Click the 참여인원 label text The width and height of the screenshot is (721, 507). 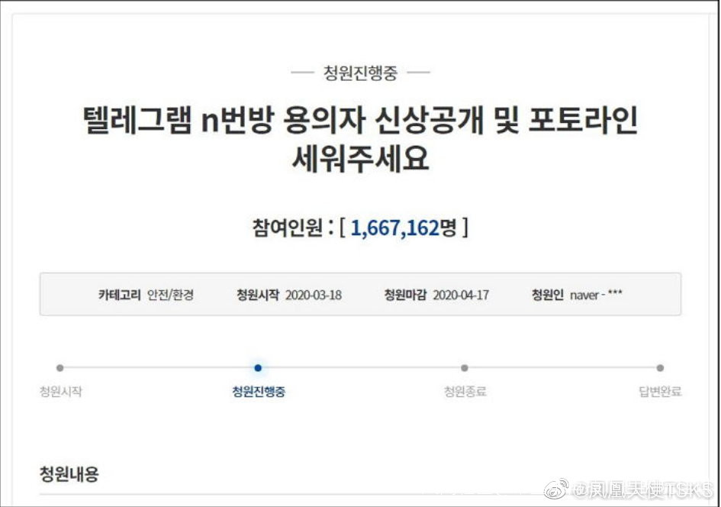click(288, 228)
